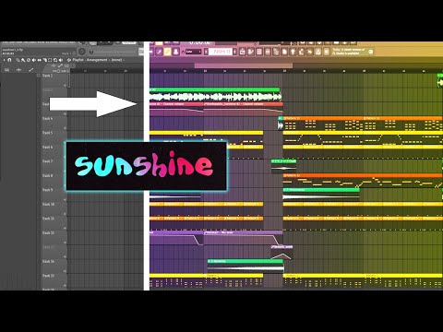Adjust the large master volume knob

click(82, 52)
